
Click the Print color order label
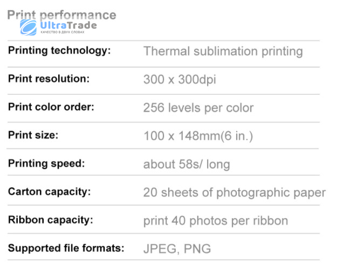pos(51,107)
